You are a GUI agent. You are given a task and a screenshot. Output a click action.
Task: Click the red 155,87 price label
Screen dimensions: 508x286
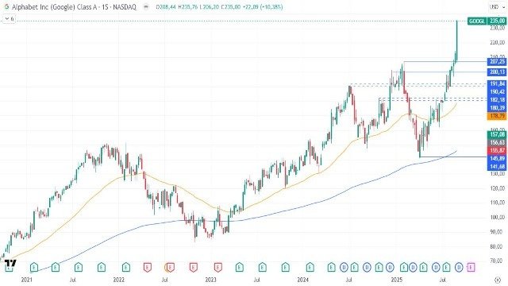click(x=497, y=150)
